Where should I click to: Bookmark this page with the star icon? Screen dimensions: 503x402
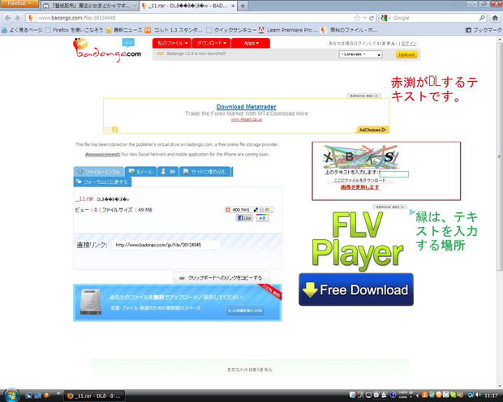(x=357, y=18)
